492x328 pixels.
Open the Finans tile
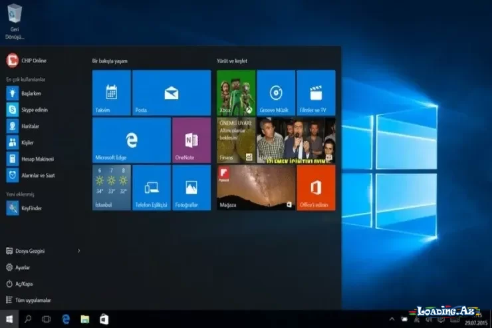(x=236, y=140)
